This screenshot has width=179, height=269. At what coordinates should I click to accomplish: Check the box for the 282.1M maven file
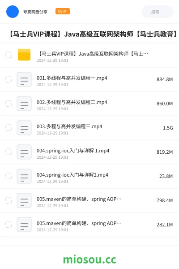pyautogui.click(x=9, y=225)
